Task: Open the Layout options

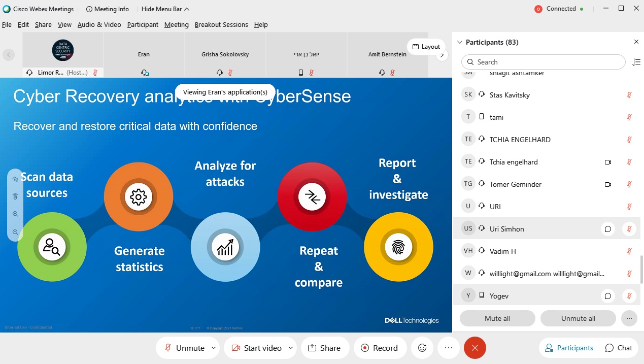Action: tap(426, 47)
